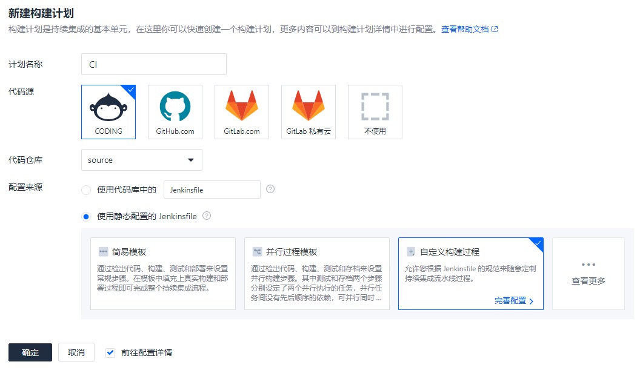Screen dimensions: 637x376
Task: Open the 查看帮助文档 link
Action: pyautogui.click(x=464, y=29)
